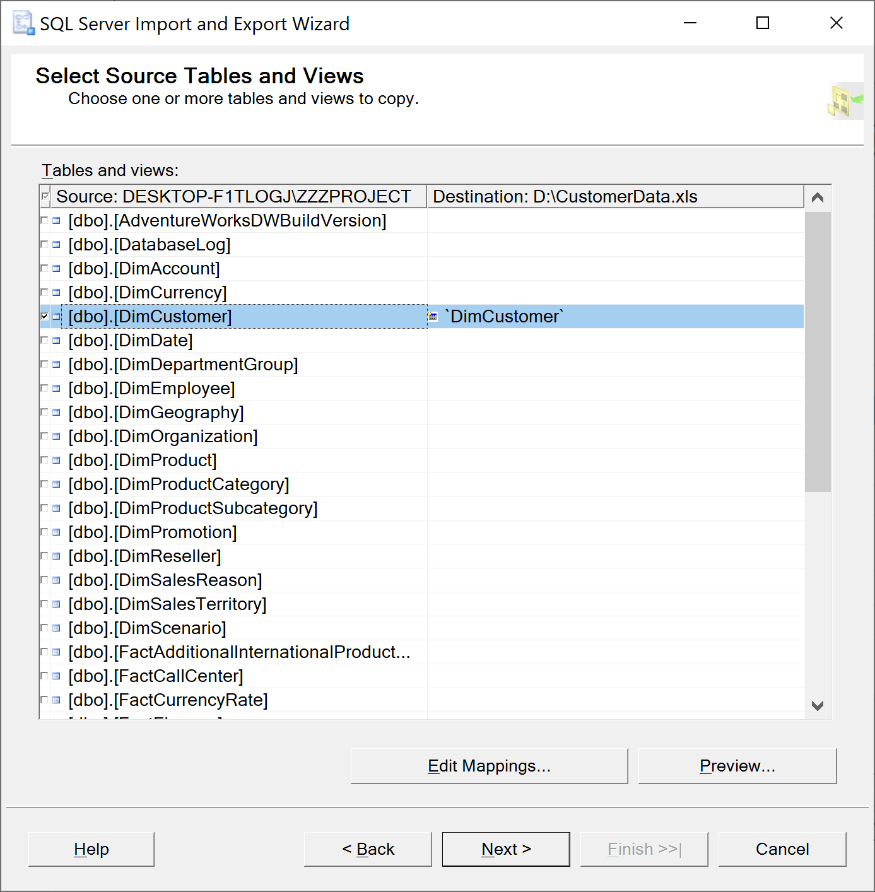
Task: Check the DimGeography table checkbox
Action: coord(44,412)
